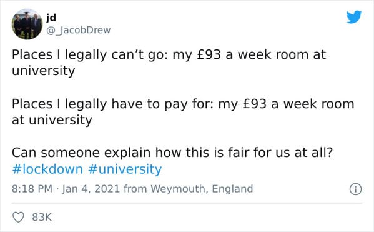
Task: Open the tweet info circle icon
Action: point(356,189)
